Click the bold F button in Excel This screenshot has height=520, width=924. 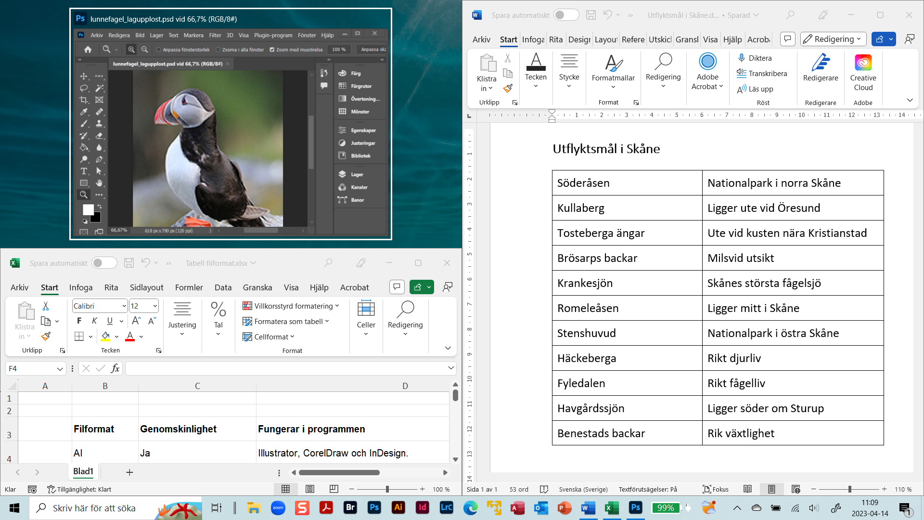click(79, 321)
